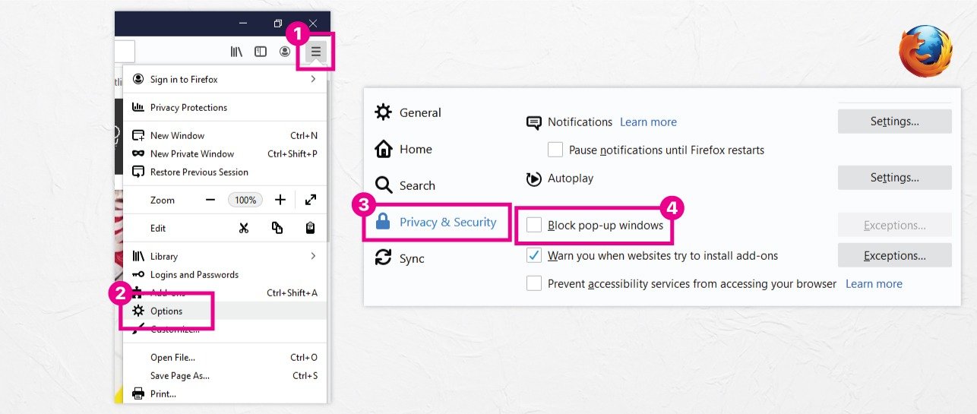Open the Firefox hamburger menu button

coord(316,52)
